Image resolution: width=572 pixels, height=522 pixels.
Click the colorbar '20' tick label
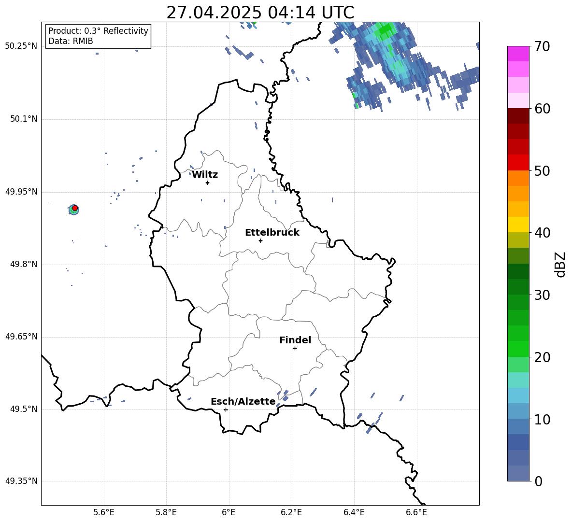[542, 357]
